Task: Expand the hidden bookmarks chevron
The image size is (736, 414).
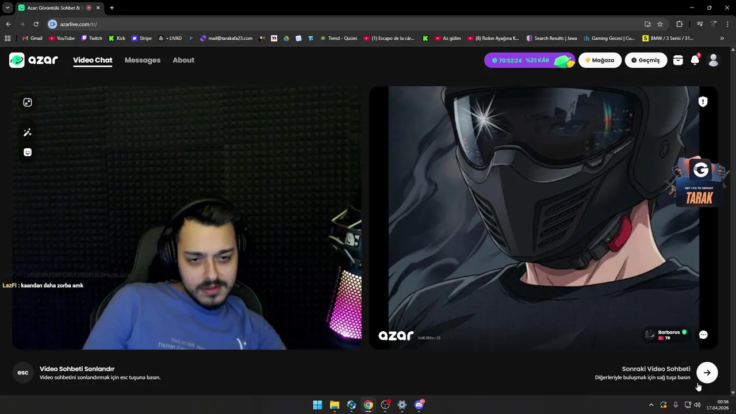Action: [722, 39]
